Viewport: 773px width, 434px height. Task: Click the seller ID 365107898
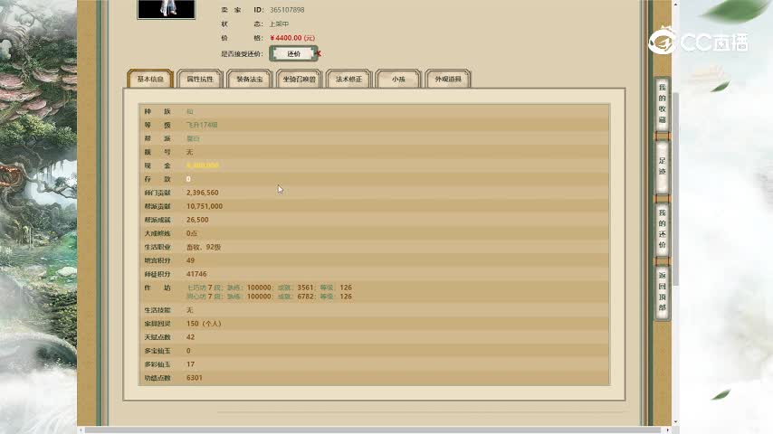coord(287,10)
